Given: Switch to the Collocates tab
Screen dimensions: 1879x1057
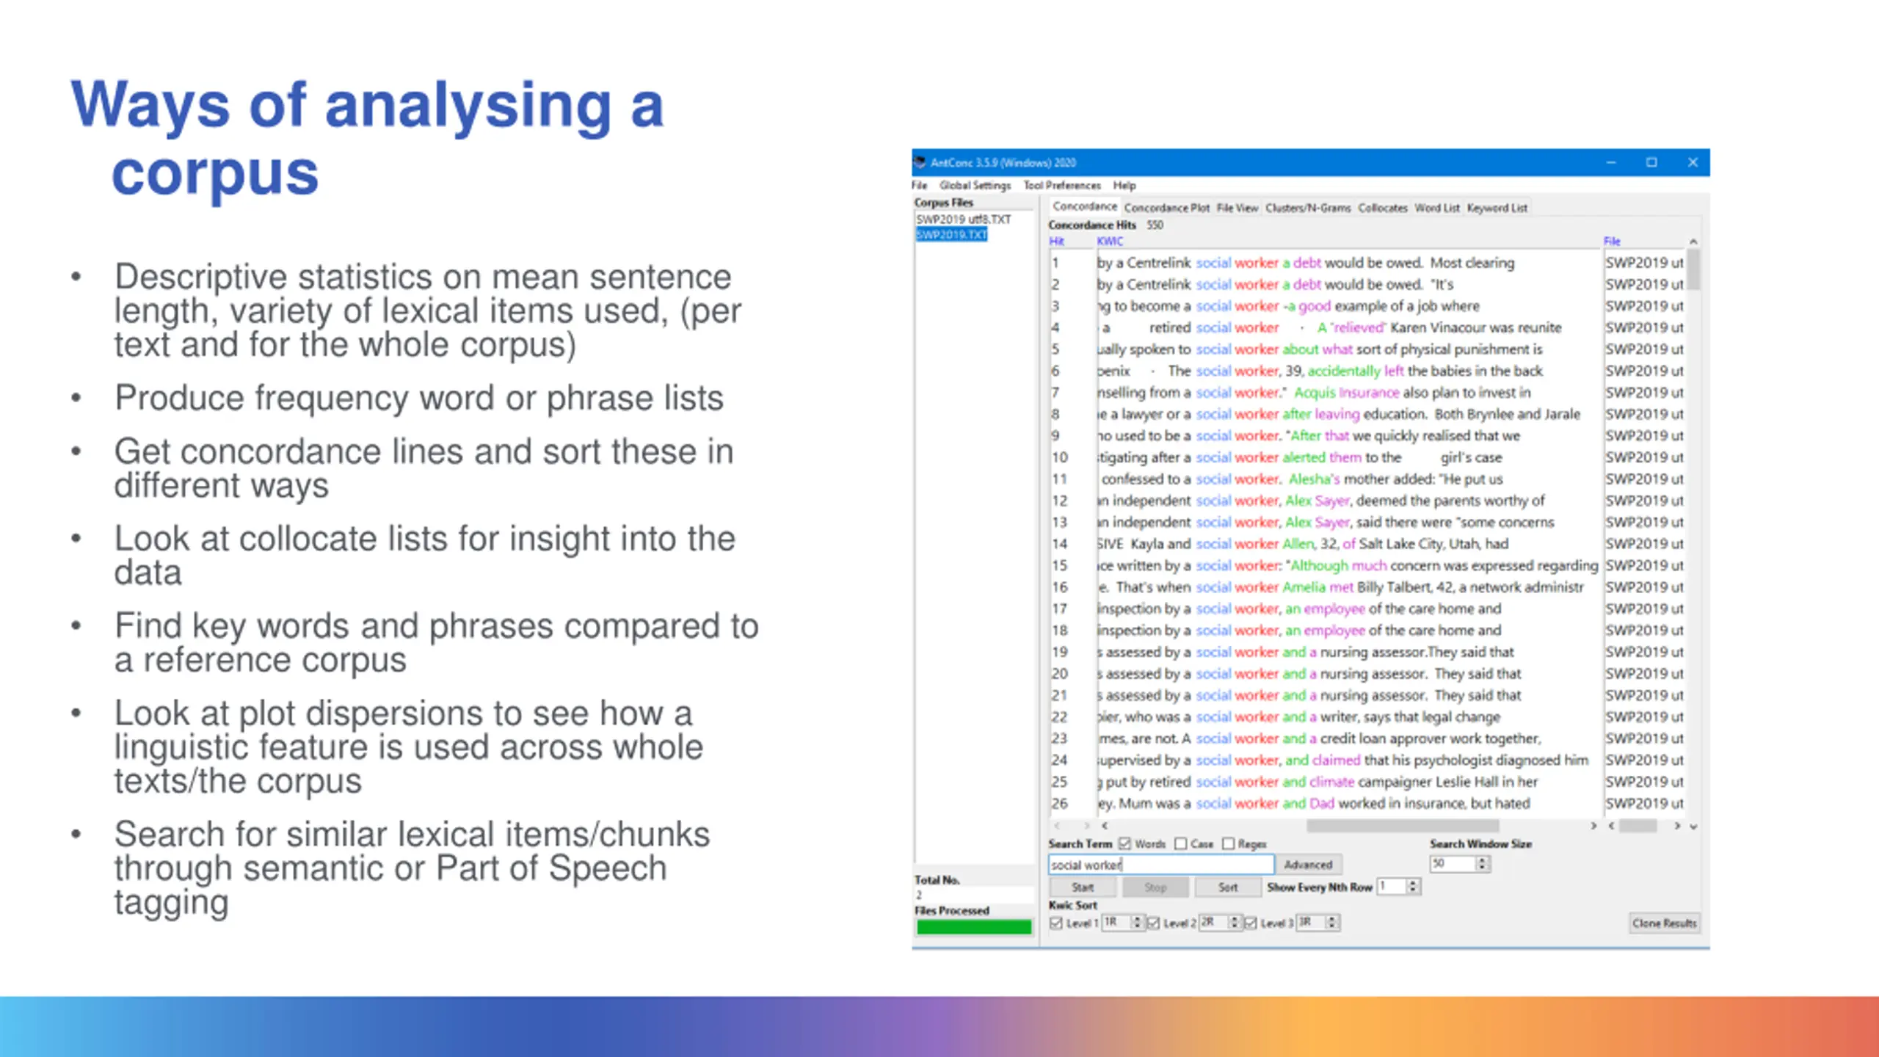Looking at the screenshot, I should [x=1382, y=208].
